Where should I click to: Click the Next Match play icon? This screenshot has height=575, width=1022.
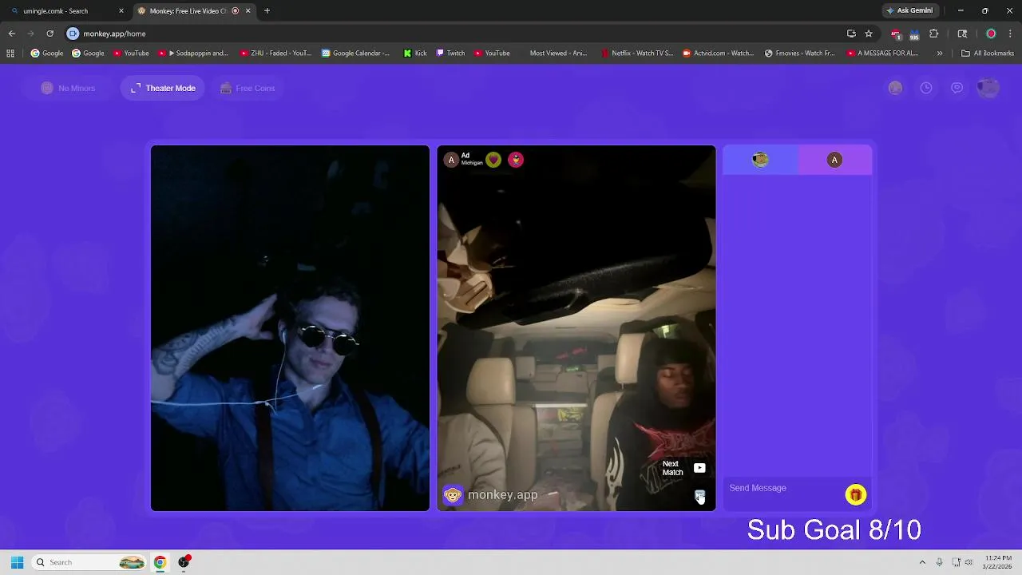point(699,468)
